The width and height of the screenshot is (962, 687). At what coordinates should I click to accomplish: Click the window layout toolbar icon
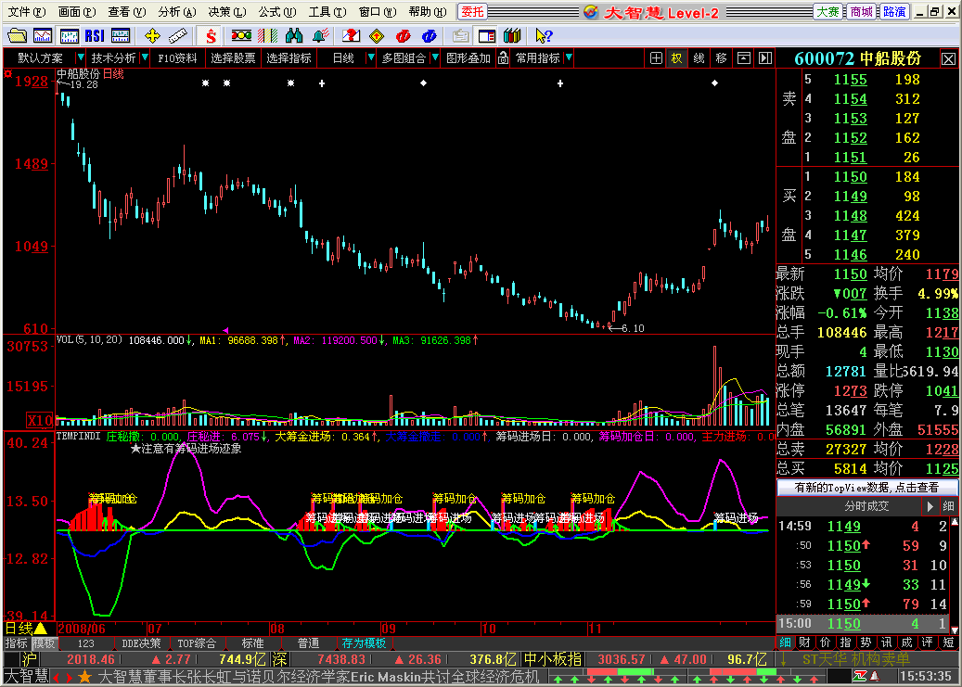pyautogui.click(x=487, y=35)
